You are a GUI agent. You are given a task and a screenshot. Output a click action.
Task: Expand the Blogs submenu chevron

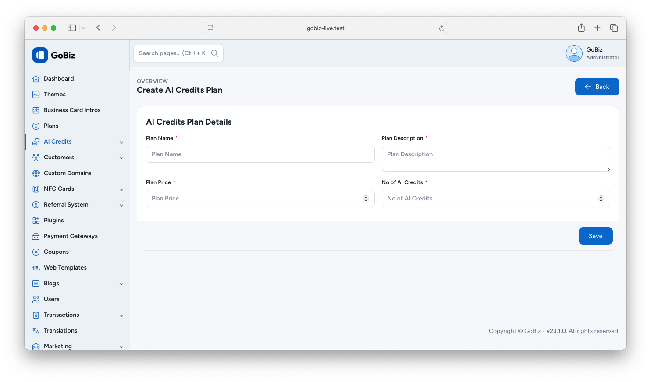point(121,284)
